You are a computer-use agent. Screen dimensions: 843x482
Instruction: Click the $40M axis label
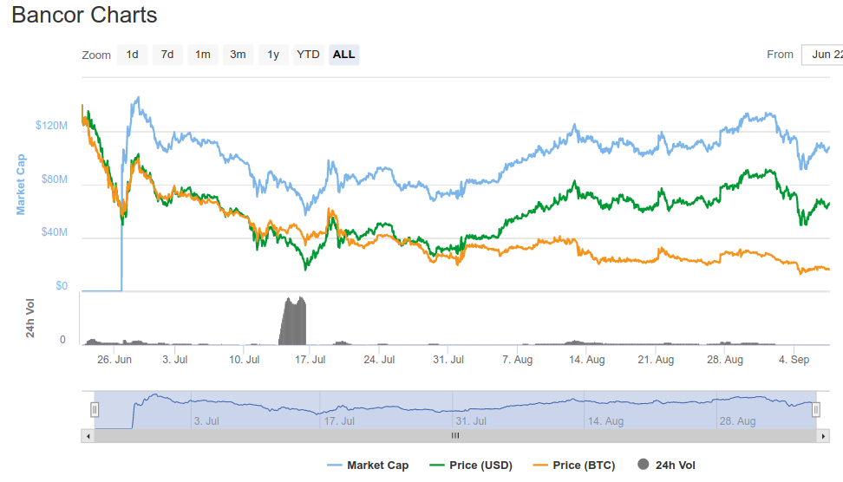[x=55, y=232]
